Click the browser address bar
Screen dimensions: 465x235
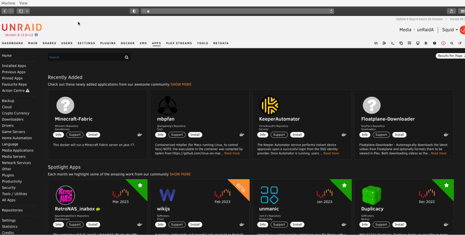[x=237, y=11]
